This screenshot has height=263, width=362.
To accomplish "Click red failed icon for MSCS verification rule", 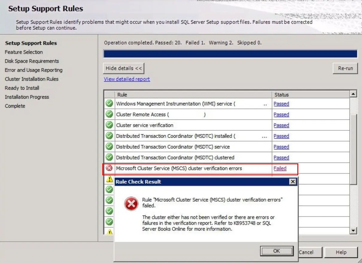I will 109,168.
